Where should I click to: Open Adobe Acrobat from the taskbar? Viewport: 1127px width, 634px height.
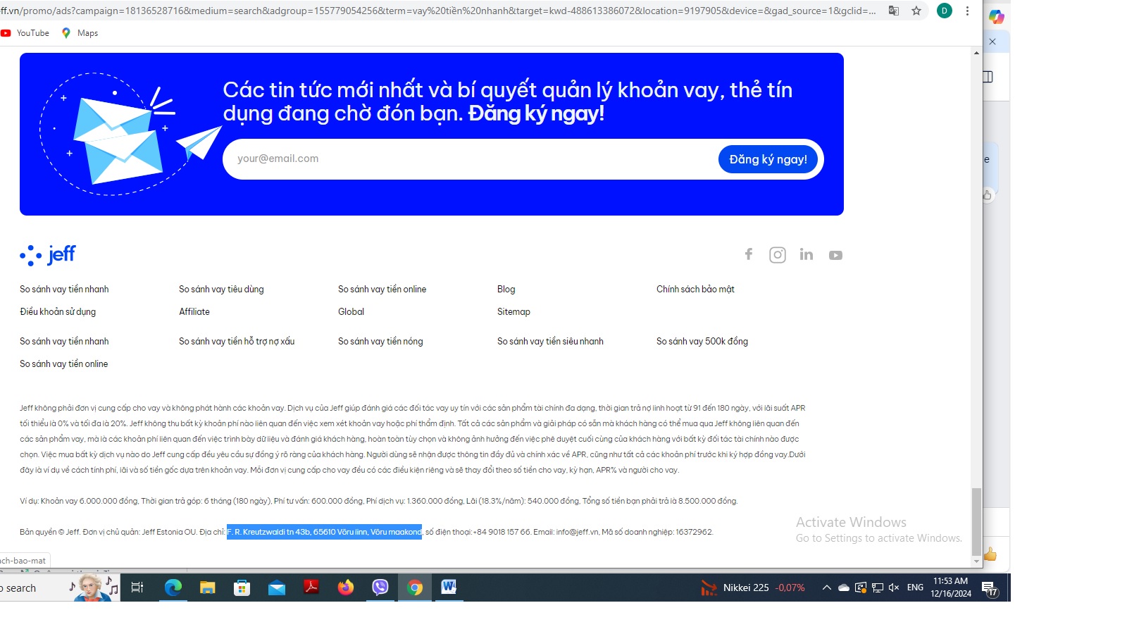[x=311, y=588]
